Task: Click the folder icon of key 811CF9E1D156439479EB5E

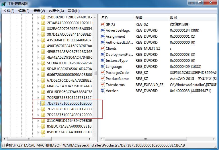Action: click(43, 121)
